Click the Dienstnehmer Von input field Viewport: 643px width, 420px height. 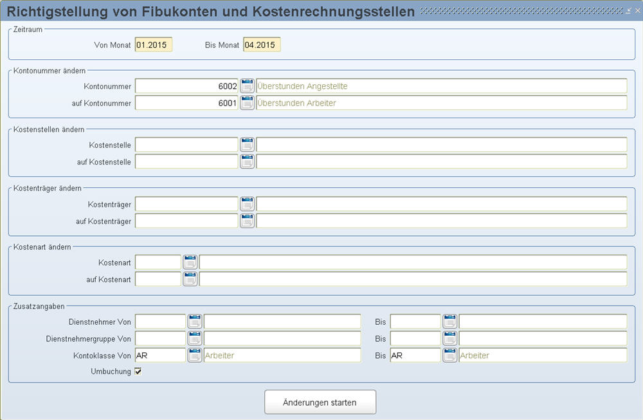click(x=160, y=322)
